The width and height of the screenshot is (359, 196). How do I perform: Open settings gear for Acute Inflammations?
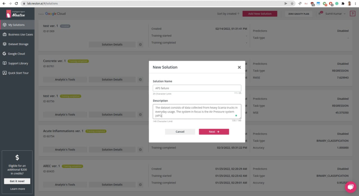point(140,150)
